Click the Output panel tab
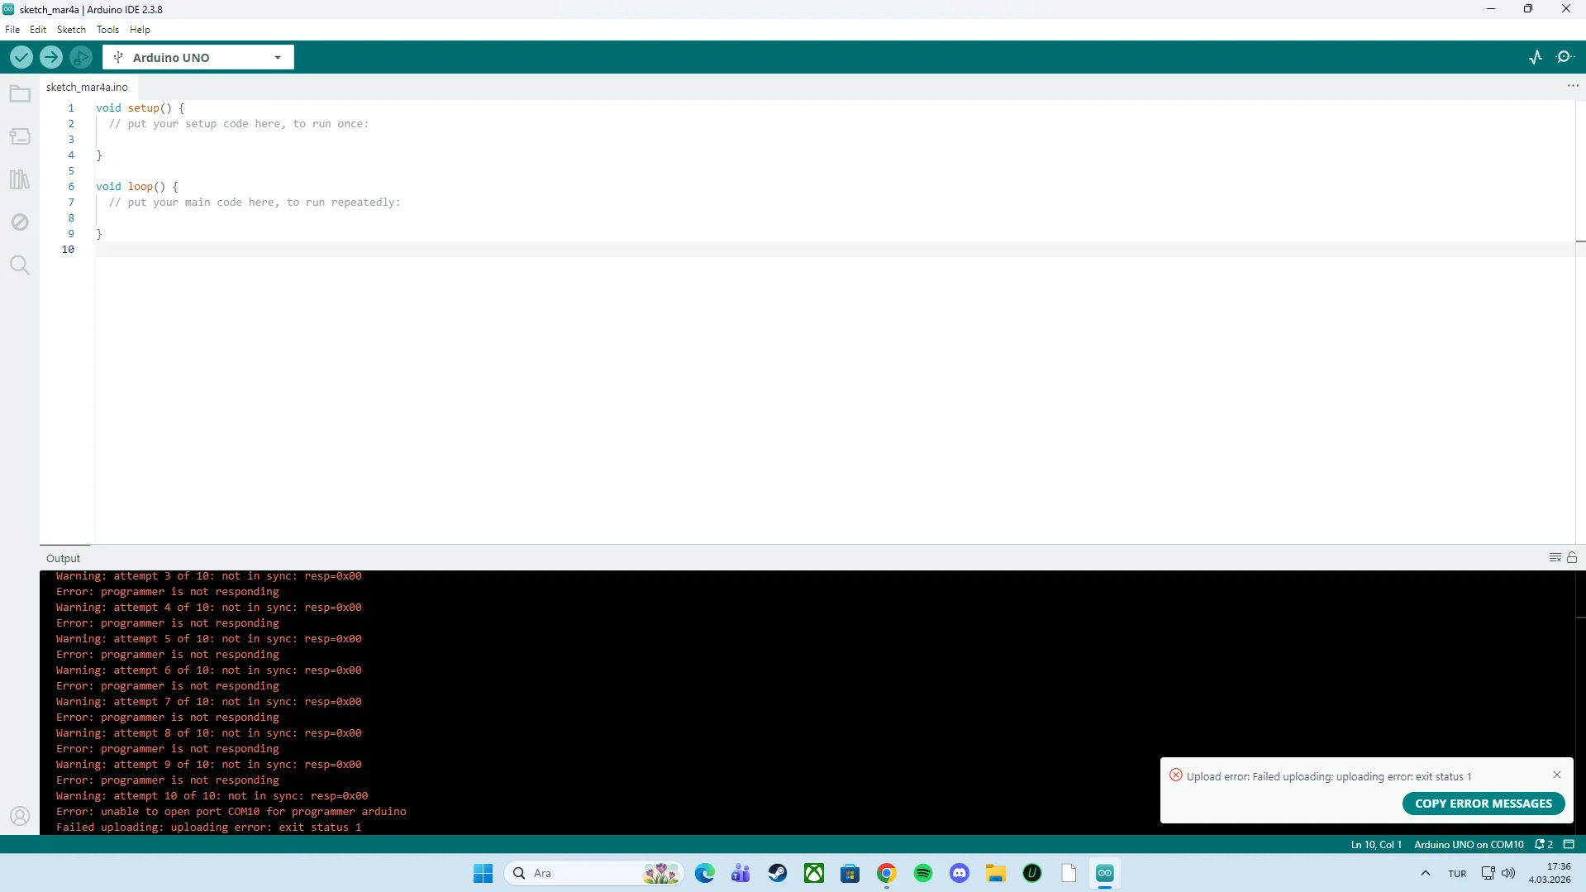This screenshot has width=1586, height=892. click(64, 558)
